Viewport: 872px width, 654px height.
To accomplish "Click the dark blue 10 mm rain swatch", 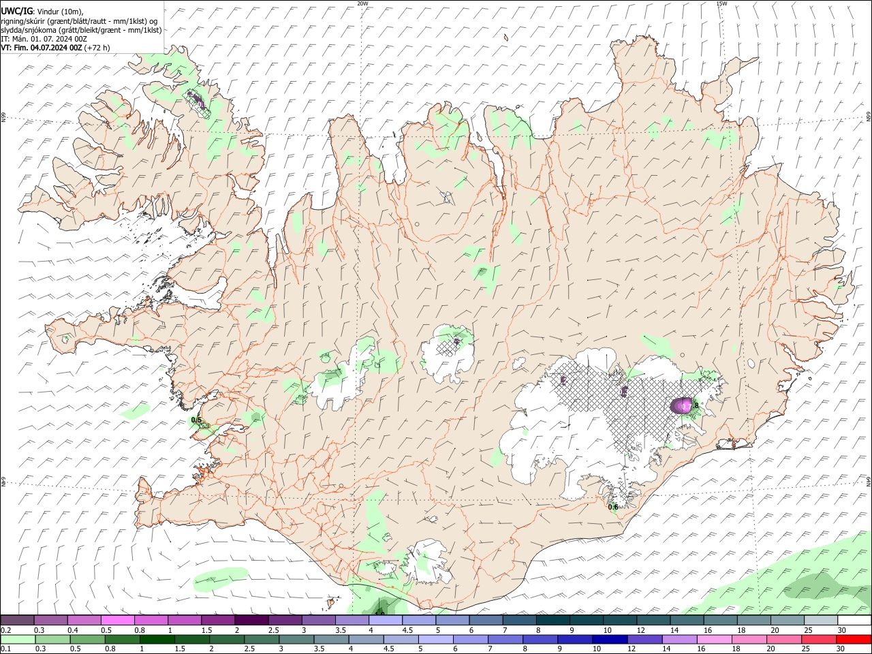I will pos(610,640).
